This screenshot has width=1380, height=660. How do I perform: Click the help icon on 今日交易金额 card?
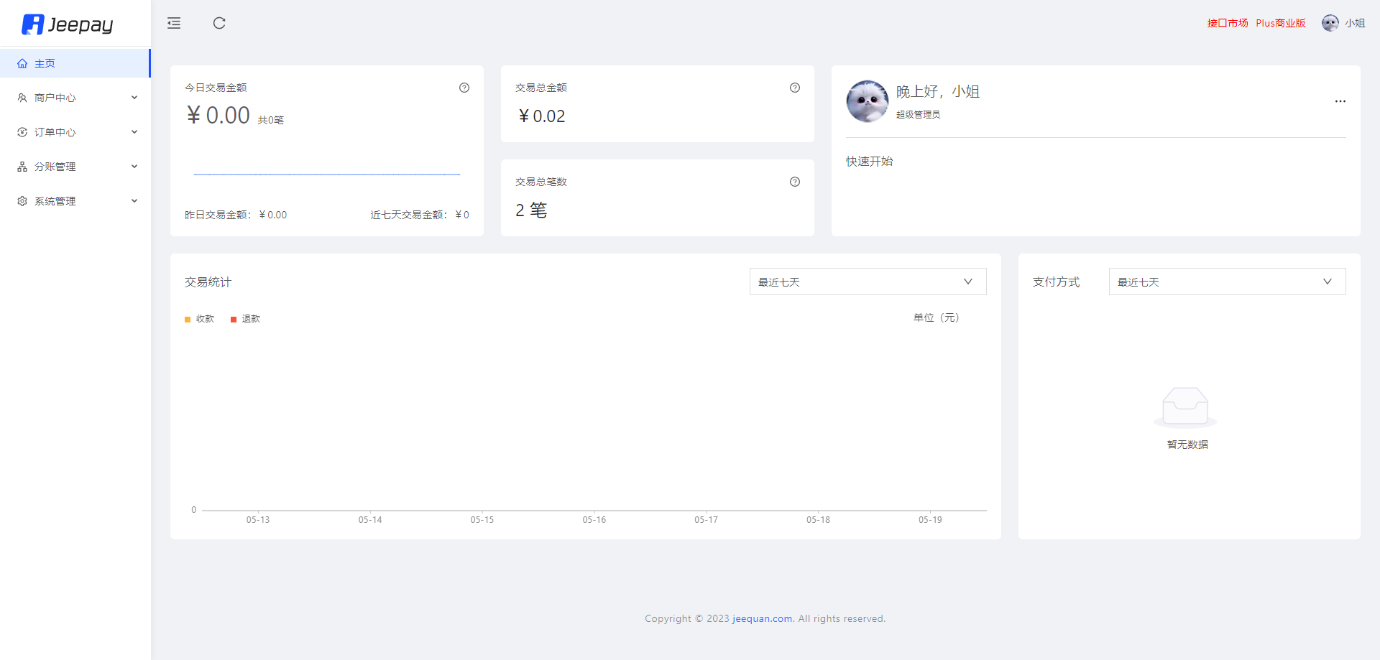(x=464, y=88)
